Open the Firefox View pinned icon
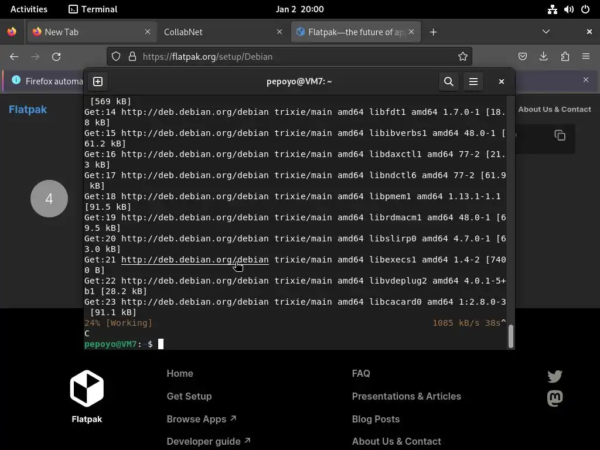The image size is (600, 450). coord(12,32)
